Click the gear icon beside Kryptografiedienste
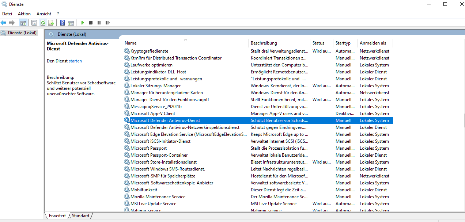This screenshot has height=222, width=465. pos(127,51)
